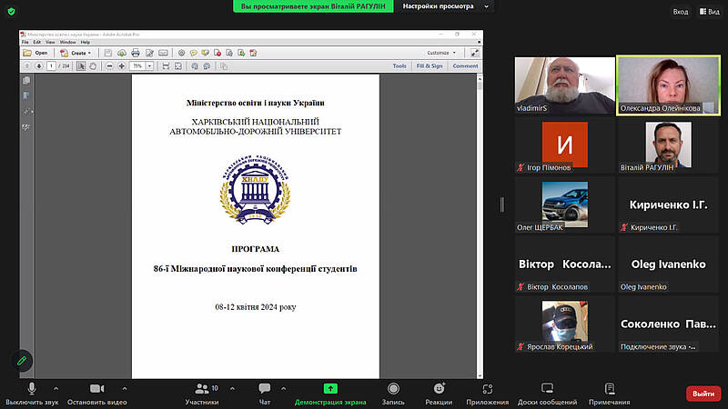
Task: Click the page number input field
Action: coord(51,65)
